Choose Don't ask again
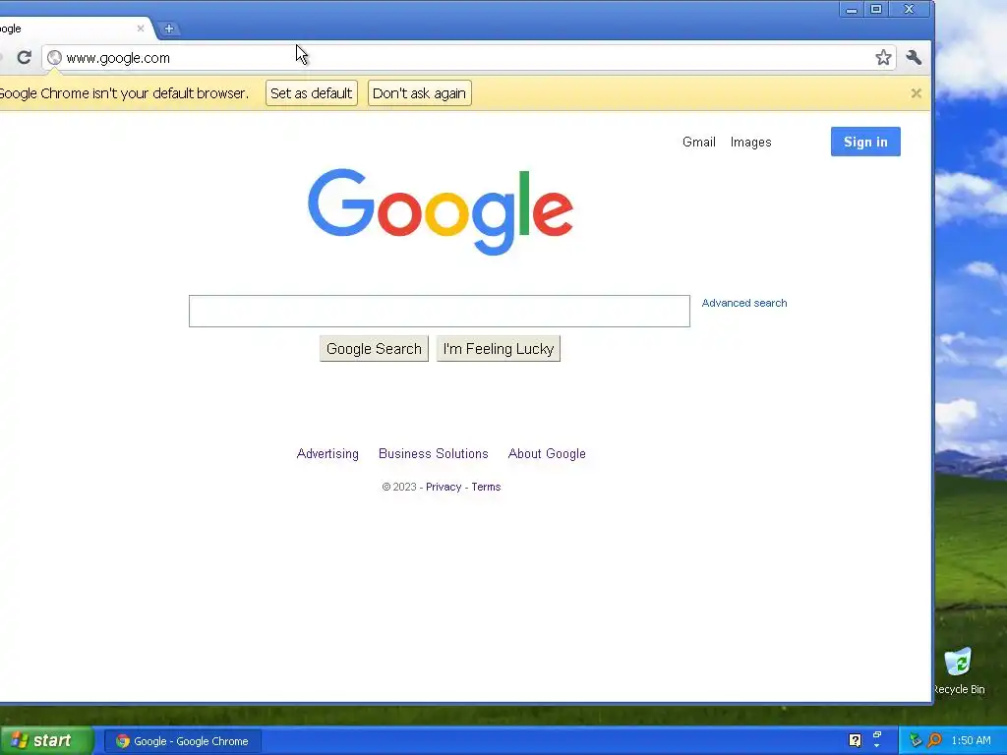The image size is (1007, 755). click(419, 93)
